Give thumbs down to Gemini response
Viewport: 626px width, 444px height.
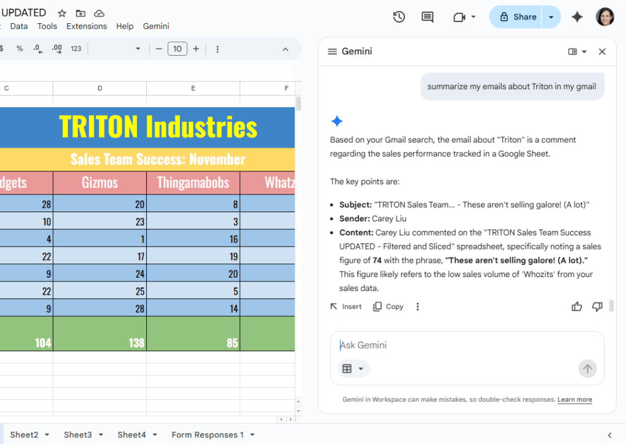pos(597,306)
